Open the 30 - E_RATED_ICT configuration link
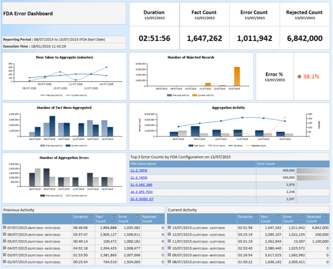The width and height of the screenshot is (333, 269). 142,199
